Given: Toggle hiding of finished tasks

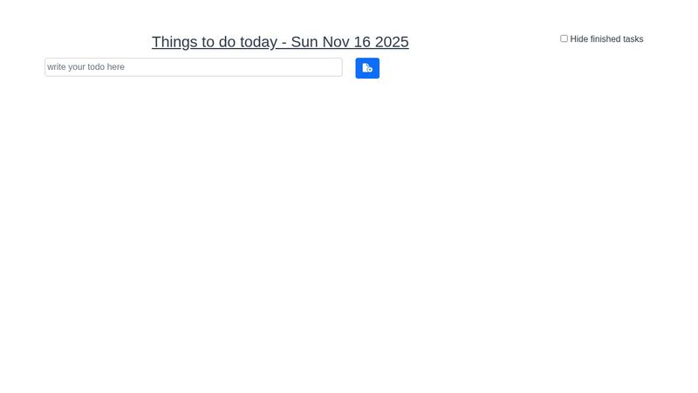Looking at the screenshot, I should pyautogui.click(x=564, y=38).
